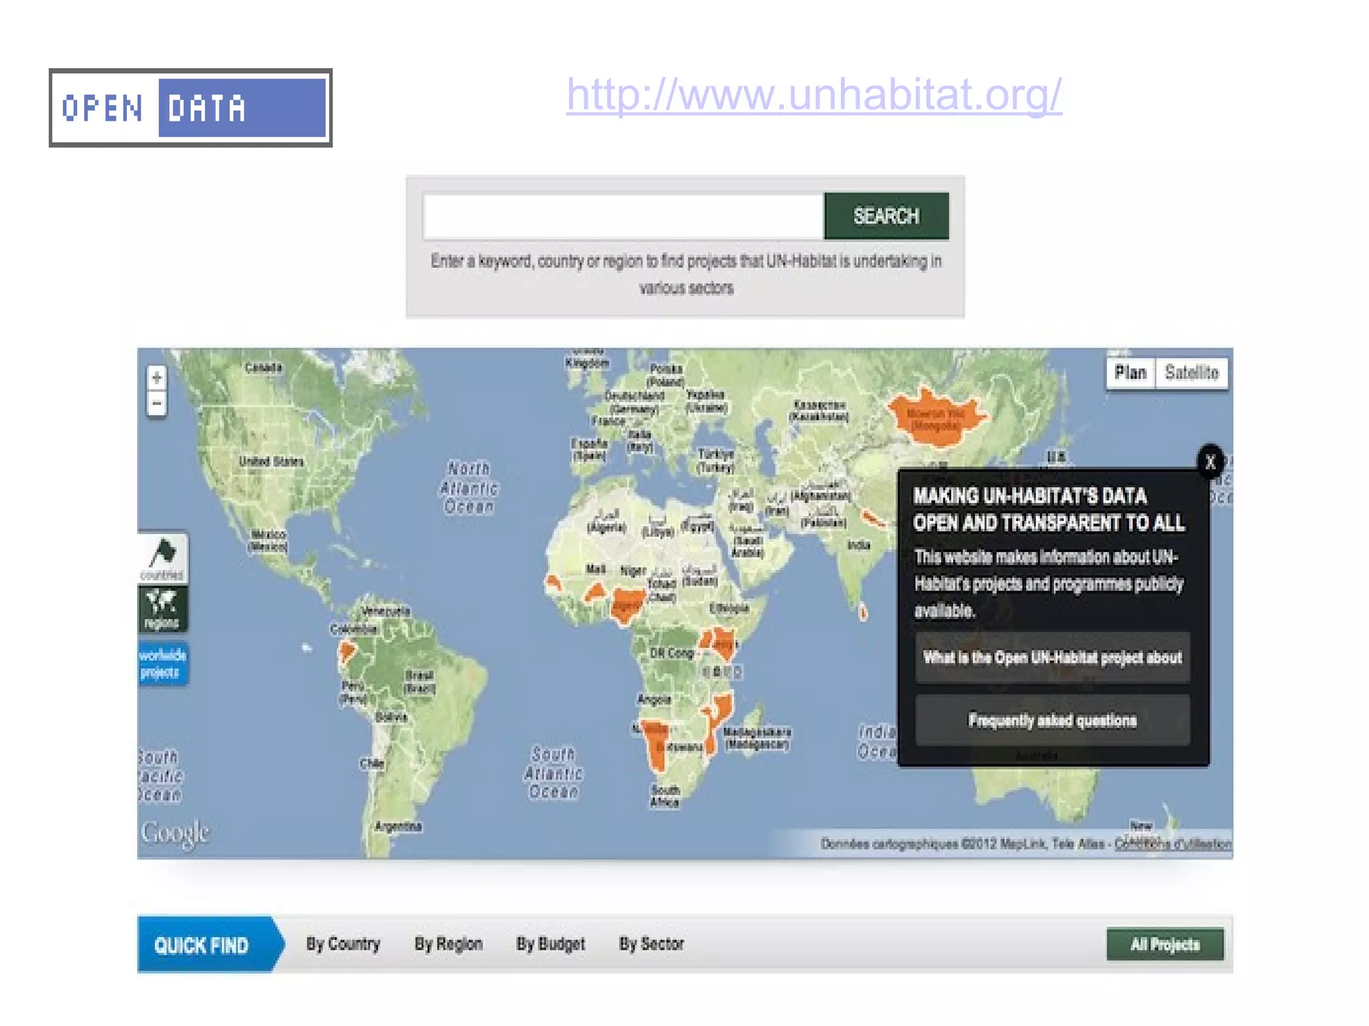
Task: Click the keyword search input field
Action: 623,217
